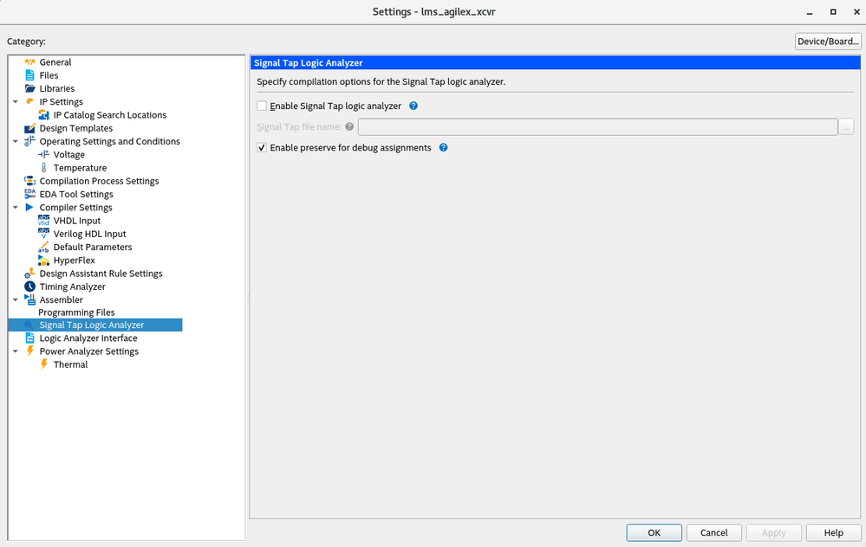The image size is (866, 547).
Task: Enable Signal Tap logic analyzer checkbox
Action: (262, 106)
